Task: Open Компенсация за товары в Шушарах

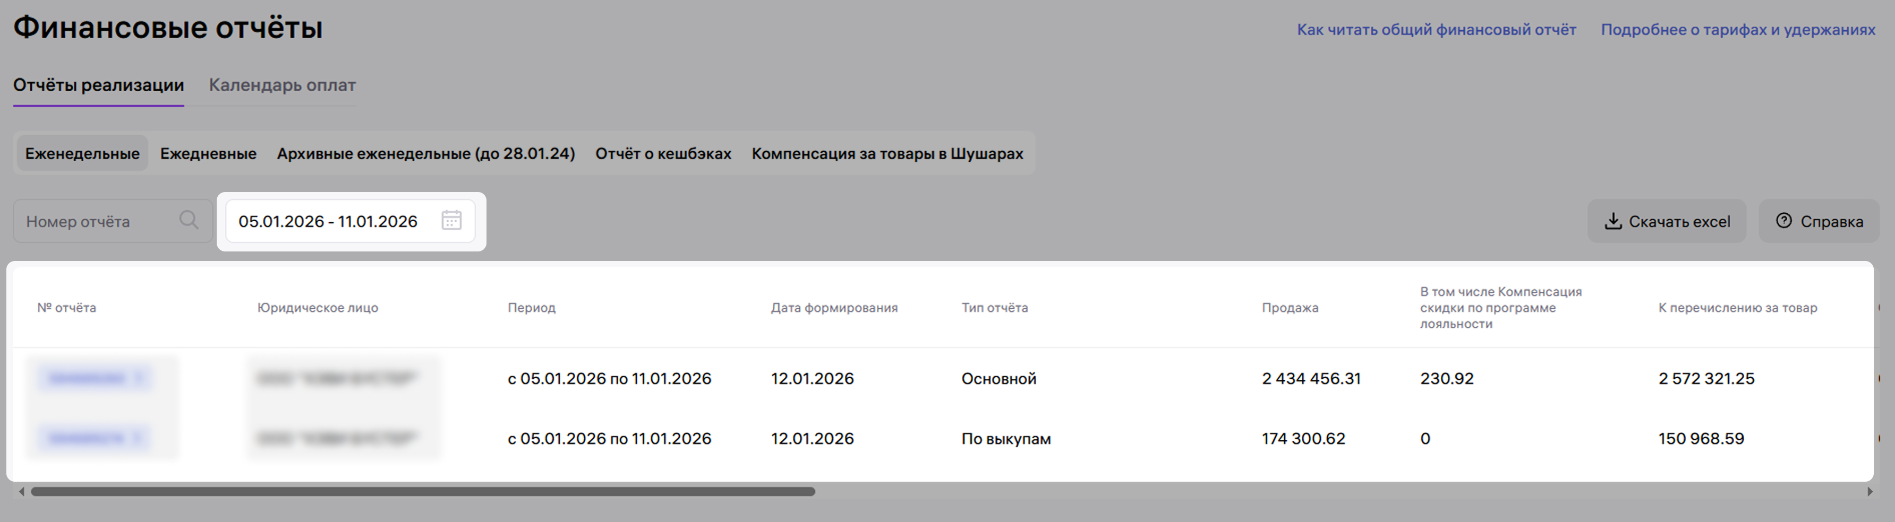Action: point(887,154)
